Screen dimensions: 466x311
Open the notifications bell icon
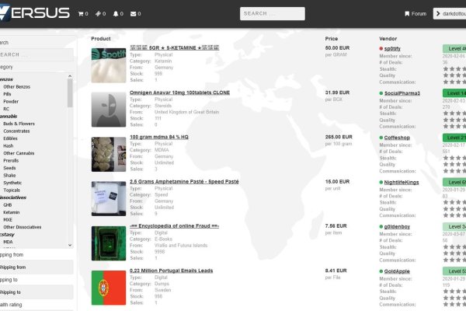point(116,14)
